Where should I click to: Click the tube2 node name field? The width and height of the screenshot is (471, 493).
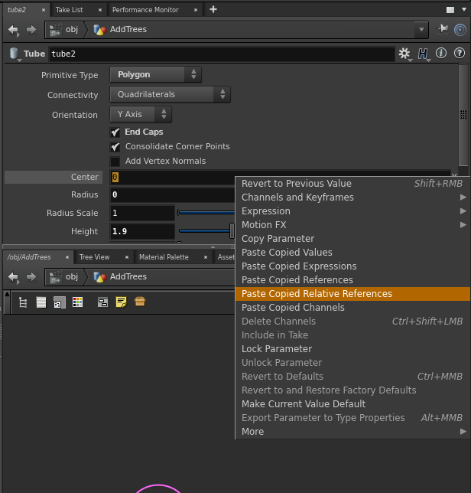[x=222, y=54]
